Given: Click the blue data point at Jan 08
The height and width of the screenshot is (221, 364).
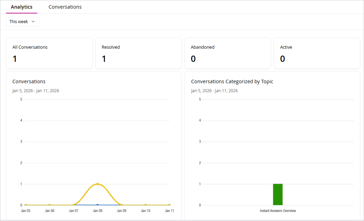Looking at the screenshot, I should pos(98,205).
